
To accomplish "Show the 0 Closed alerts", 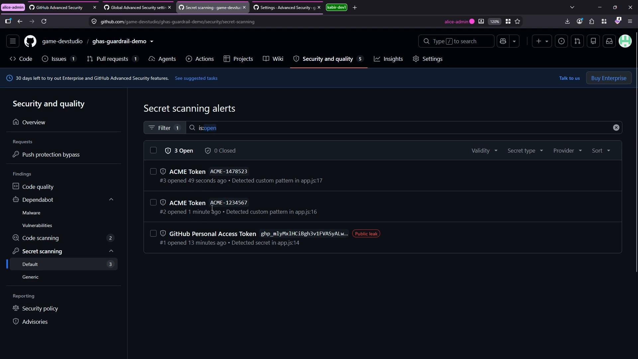I will pos(220,151).
